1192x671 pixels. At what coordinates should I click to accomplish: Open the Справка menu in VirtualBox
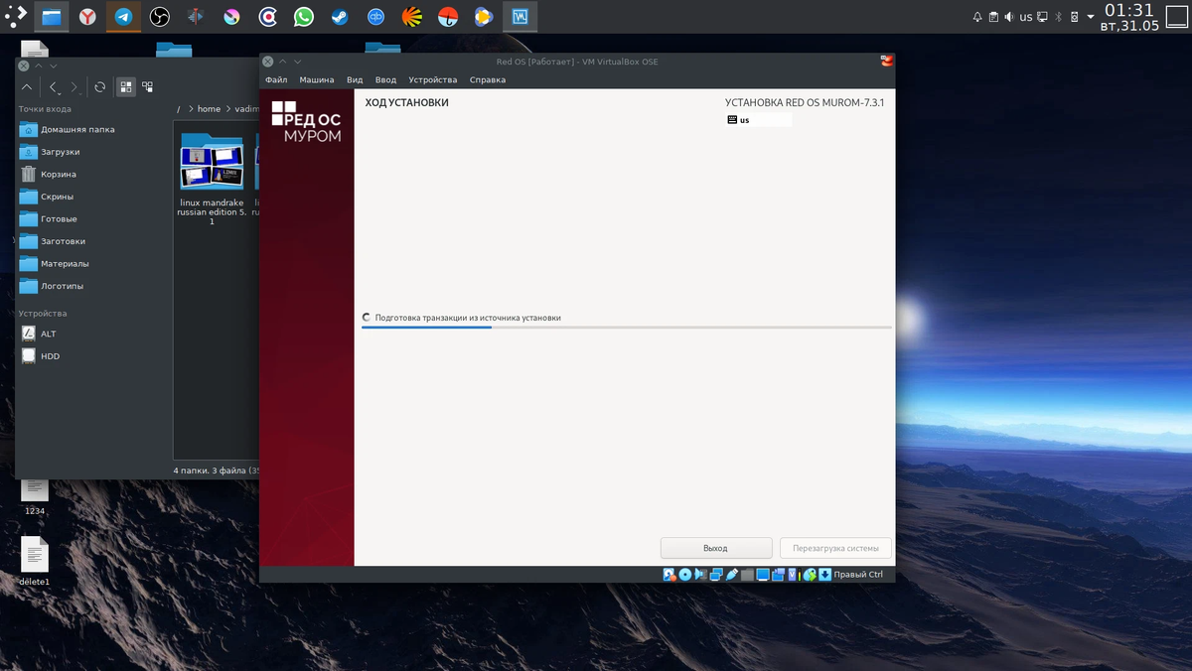tap(488, 79)
